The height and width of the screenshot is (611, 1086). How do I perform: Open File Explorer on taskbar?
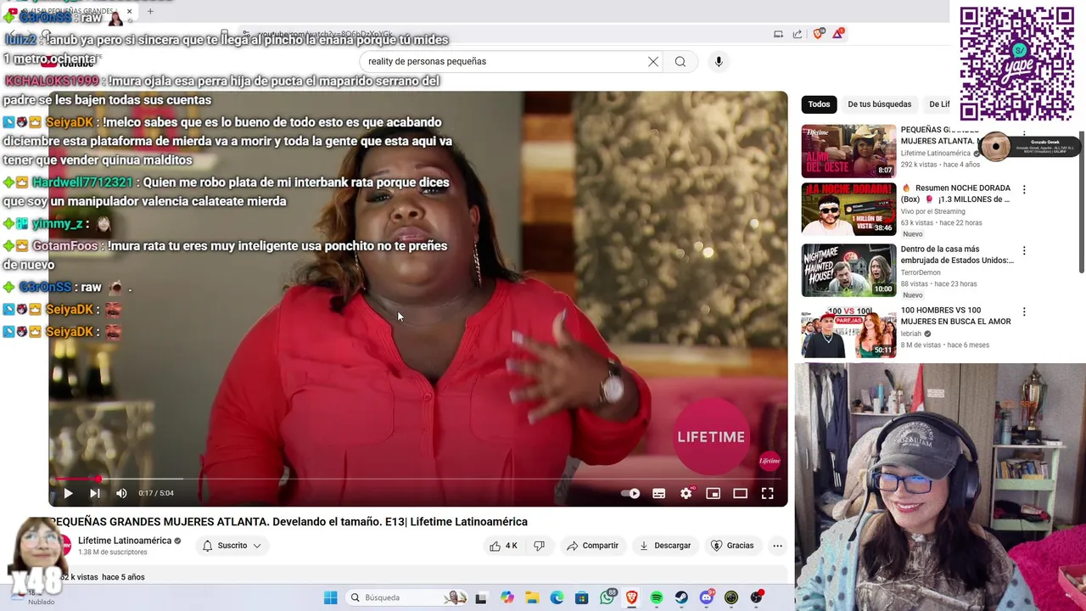[x=532, y=597]
